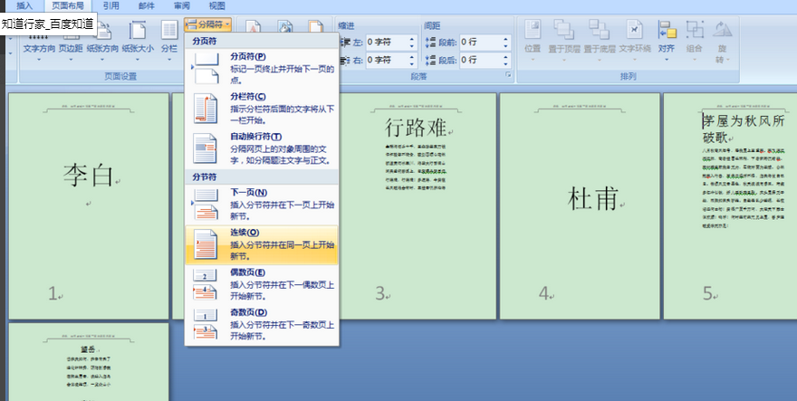This screenshot has height=401, width=797.
Task: Click the 下一页(N) section break icon
Action: (x=206, y=205)
